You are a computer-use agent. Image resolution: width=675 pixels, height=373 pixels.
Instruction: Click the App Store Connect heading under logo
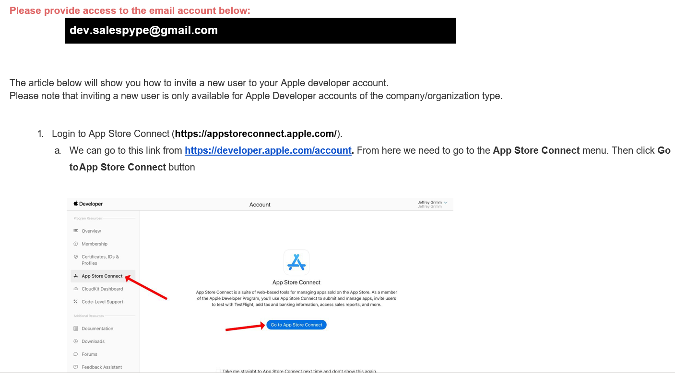(x=296, y=283)
